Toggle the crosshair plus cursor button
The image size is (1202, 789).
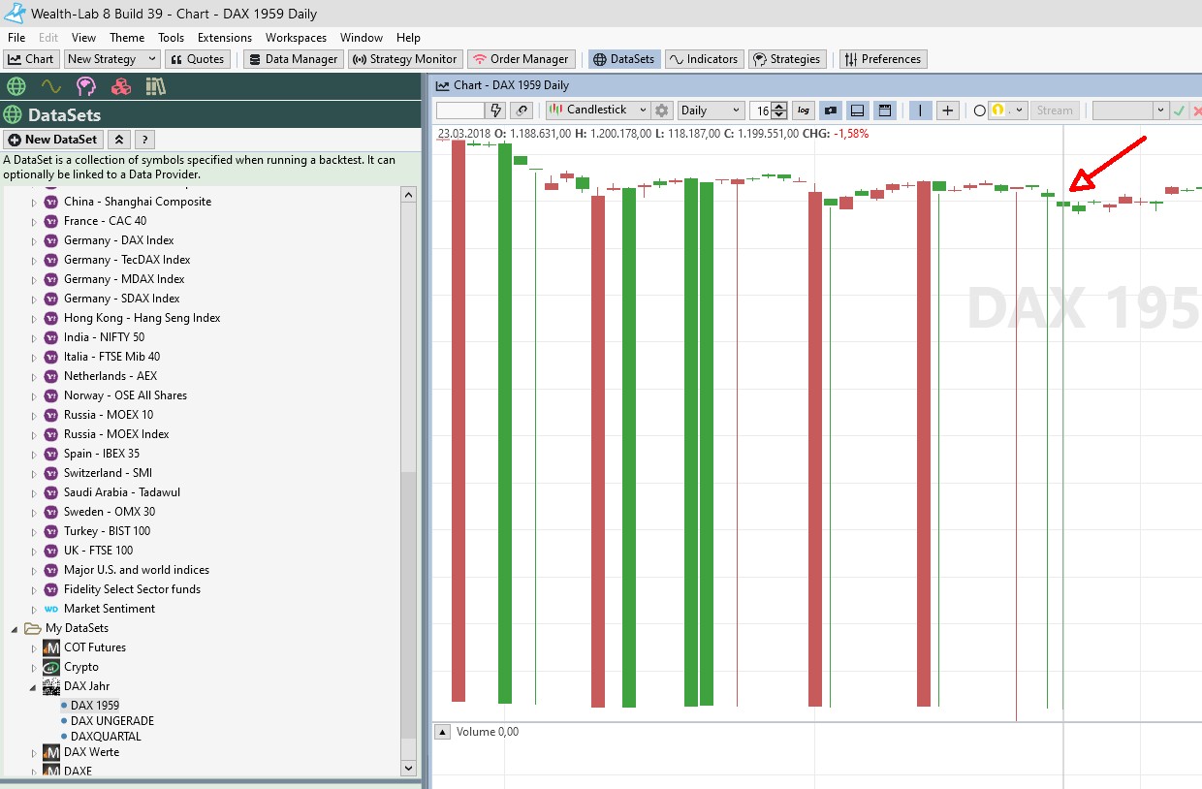(x=948, y=110)
